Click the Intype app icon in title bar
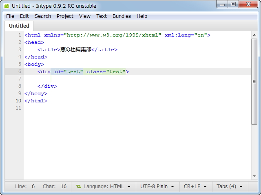This screenshot has width=261, height=195. pos(7,6)
